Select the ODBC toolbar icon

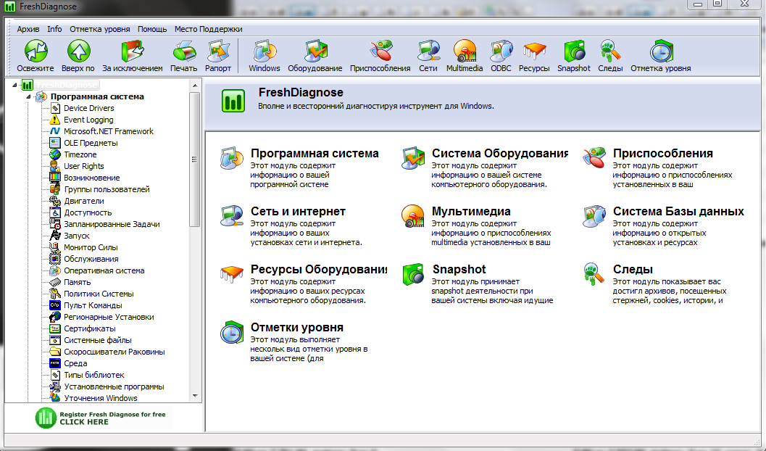501,51
